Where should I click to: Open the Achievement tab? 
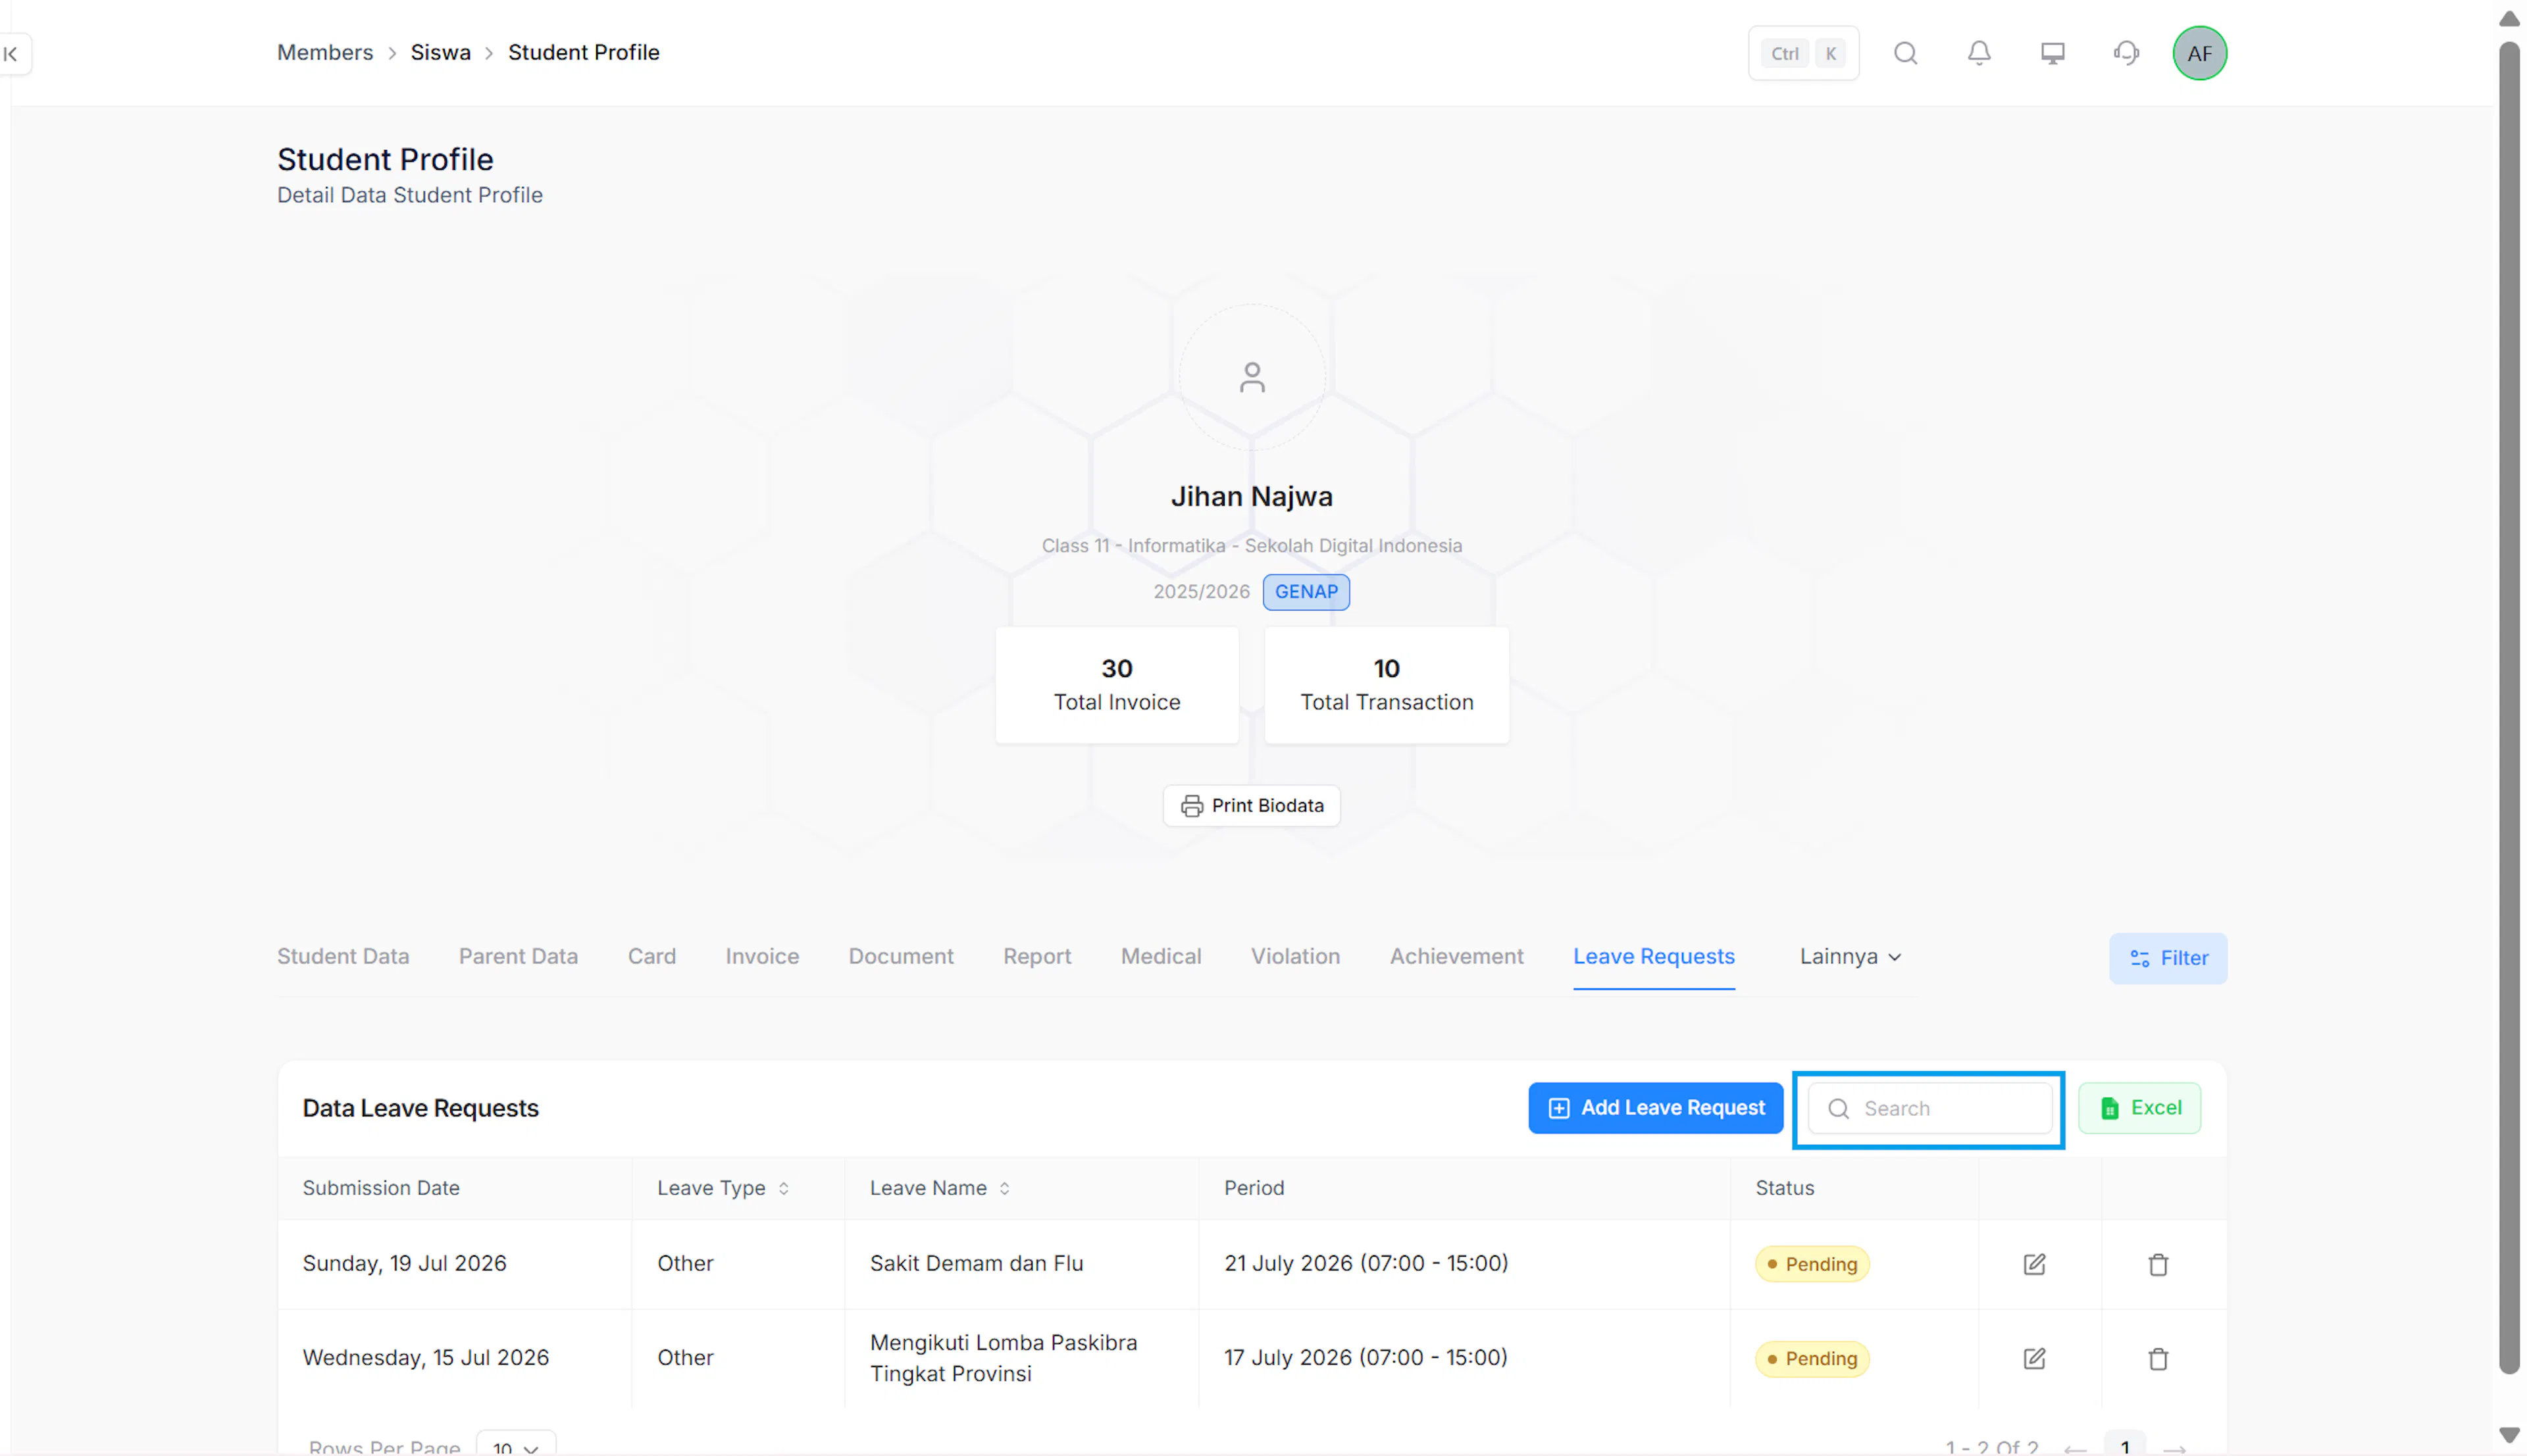pyautogui.click(x=1456, y=956)
